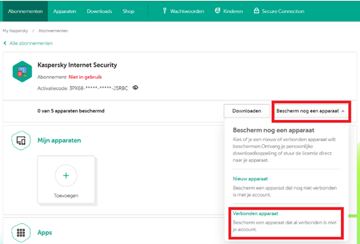360x244 pixels.
Task: Go to the Downloads tab
Action: pos(99,11)
